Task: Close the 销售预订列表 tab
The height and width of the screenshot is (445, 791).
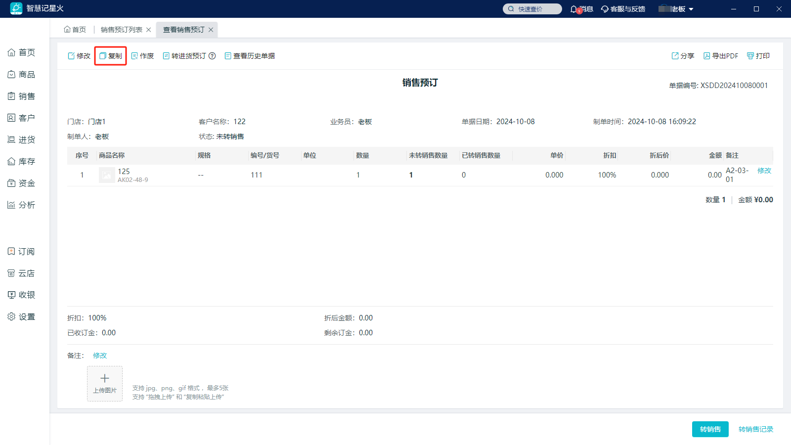Action: pyautogui.click(x=148, y=30)
